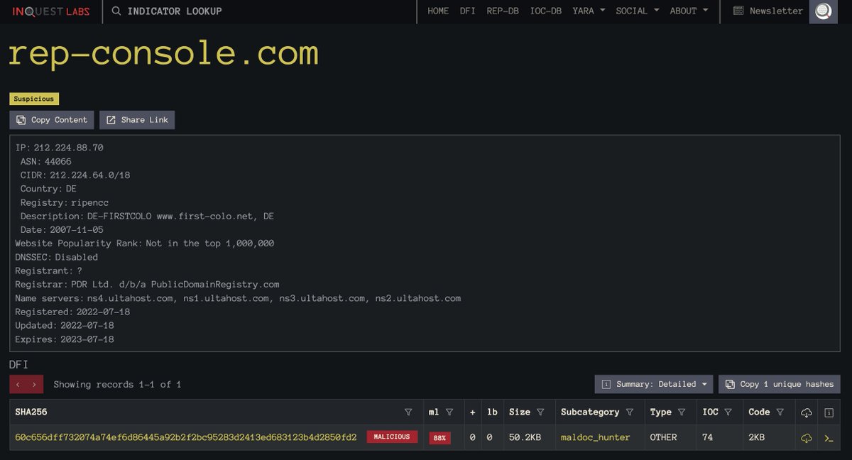
Task: Open the 60c656dff732074a SHA256 hash link
Action: (186, 437)
